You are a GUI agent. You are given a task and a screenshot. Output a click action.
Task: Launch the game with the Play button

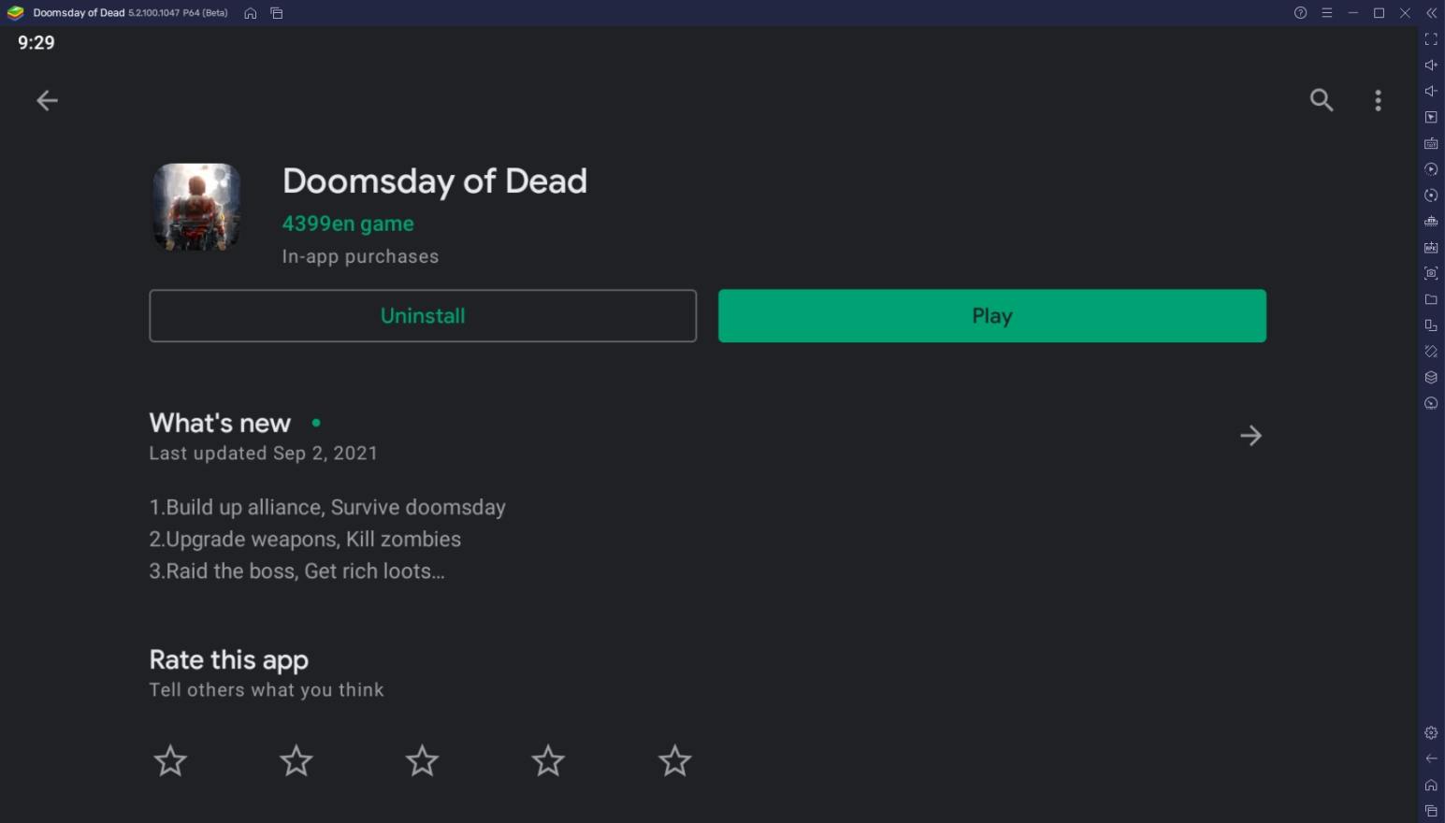(x=992, y=316)
